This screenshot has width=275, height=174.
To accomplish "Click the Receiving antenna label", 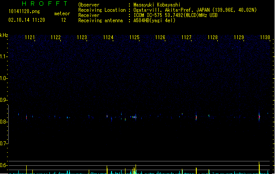I will point(101,20).
